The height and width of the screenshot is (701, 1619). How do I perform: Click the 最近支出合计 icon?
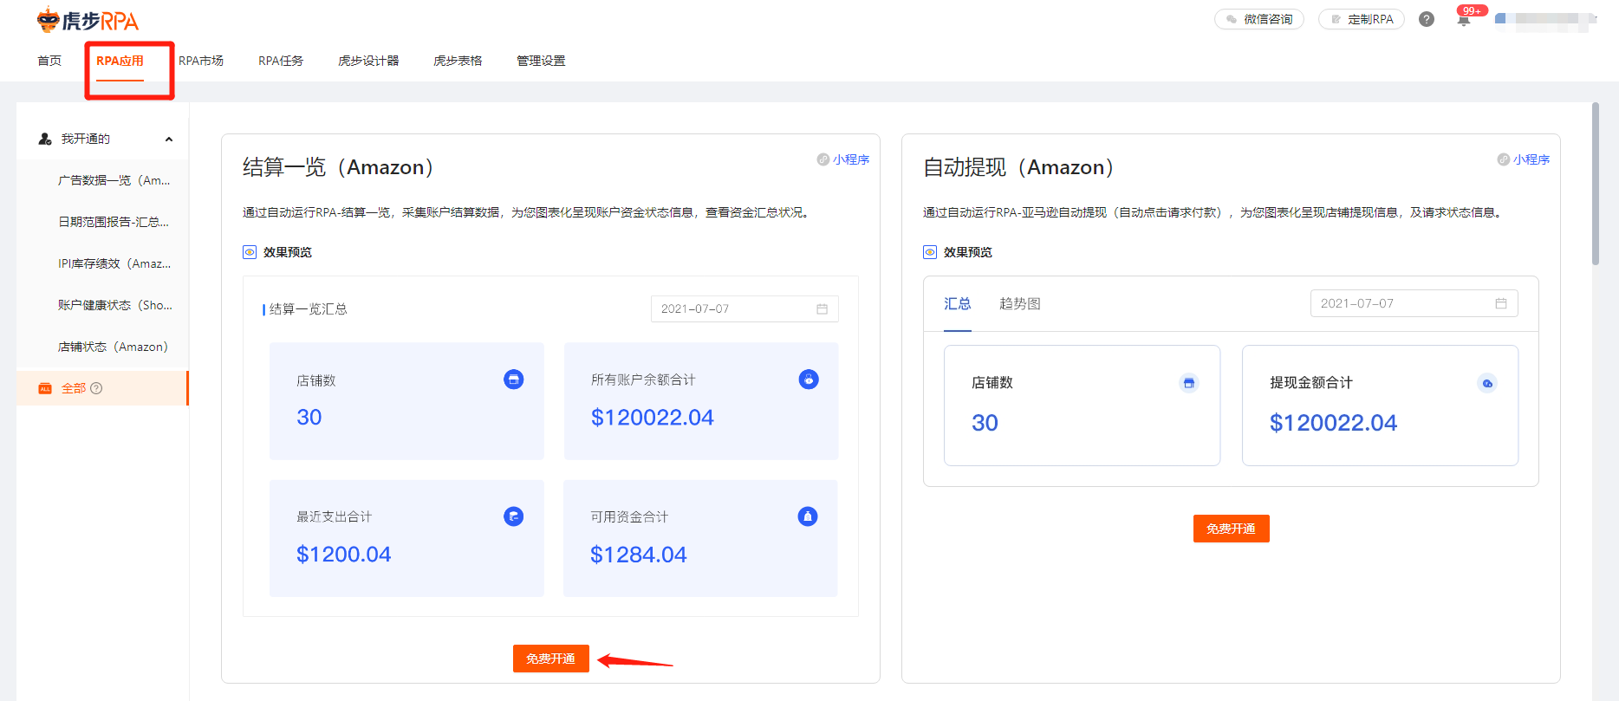click(x=514, y=516)
